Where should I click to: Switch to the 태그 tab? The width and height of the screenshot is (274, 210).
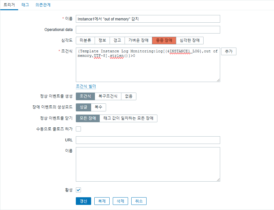point(25,5)
